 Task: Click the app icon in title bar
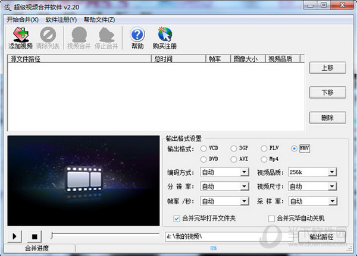(7, 7)
